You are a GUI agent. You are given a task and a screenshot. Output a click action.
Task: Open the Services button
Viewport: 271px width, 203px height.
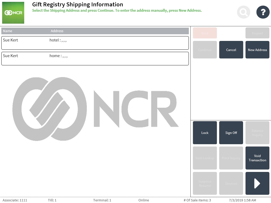(231, 183)
